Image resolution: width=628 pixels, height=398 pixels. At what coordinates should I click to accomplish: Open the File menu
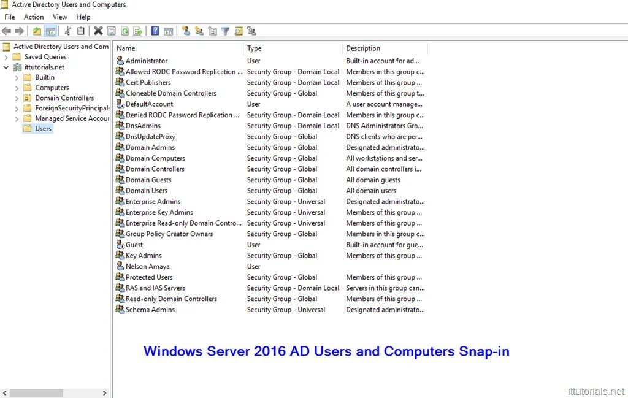[x=10, y=17]
